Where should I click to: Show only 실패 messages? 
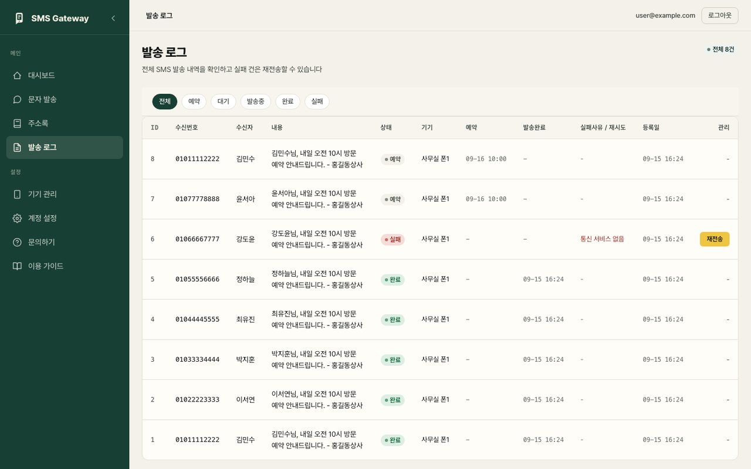tap(317, 101)
